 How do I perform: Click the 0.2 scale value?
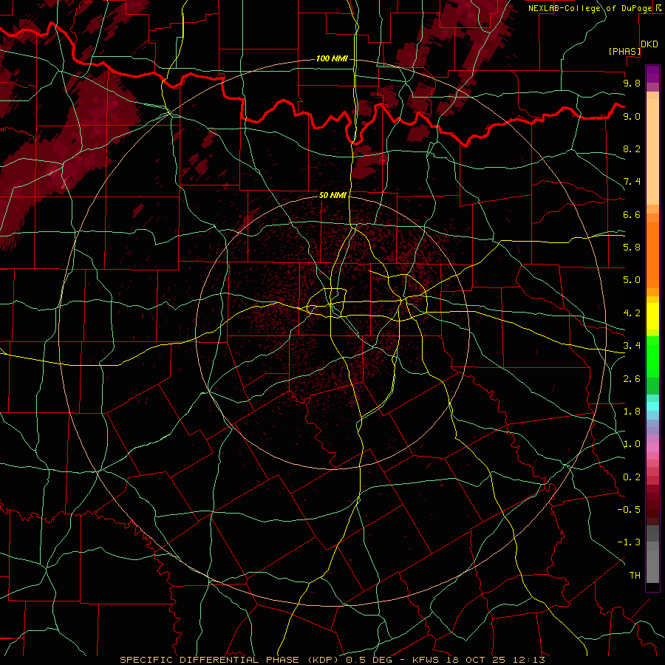click(632, 477)
